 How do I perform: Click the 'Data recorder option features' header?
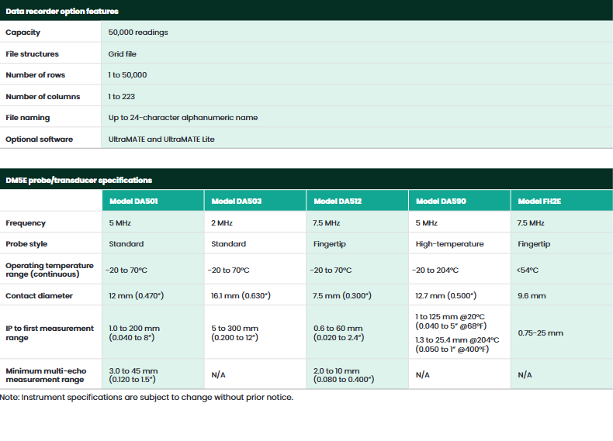click(x=62, y=11)
